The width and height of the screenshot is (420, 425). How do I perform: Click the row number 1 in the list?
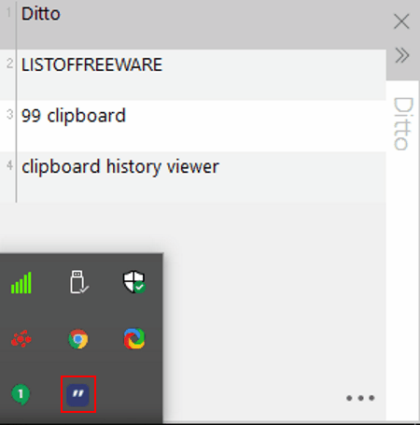tap(9, 13)
